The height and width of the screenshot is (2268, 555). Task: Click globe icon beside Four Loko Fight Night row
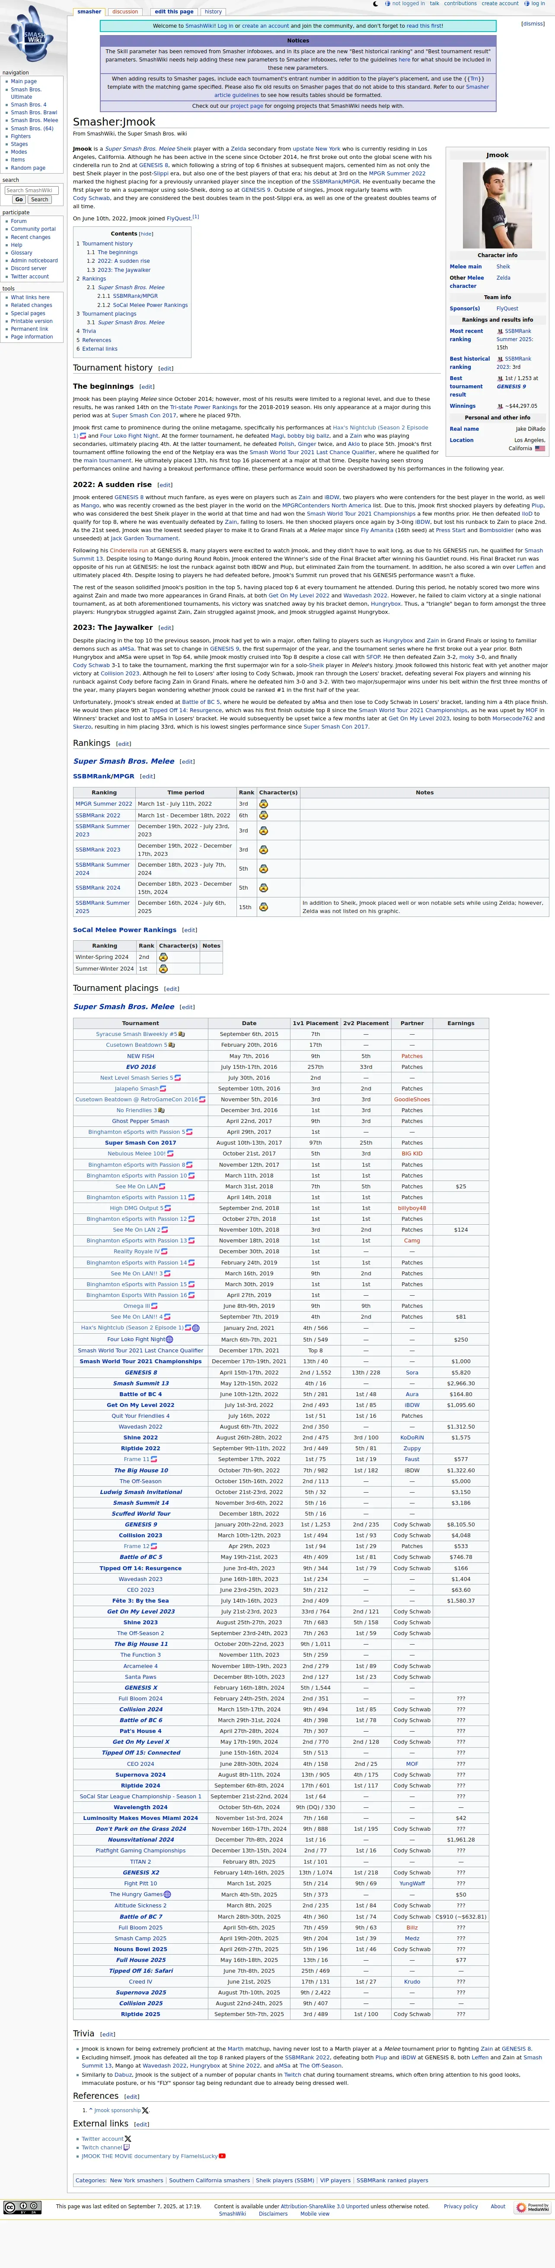point(170,1339)
